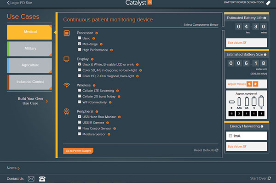Select the Medical use case tab

coord(29,32)
